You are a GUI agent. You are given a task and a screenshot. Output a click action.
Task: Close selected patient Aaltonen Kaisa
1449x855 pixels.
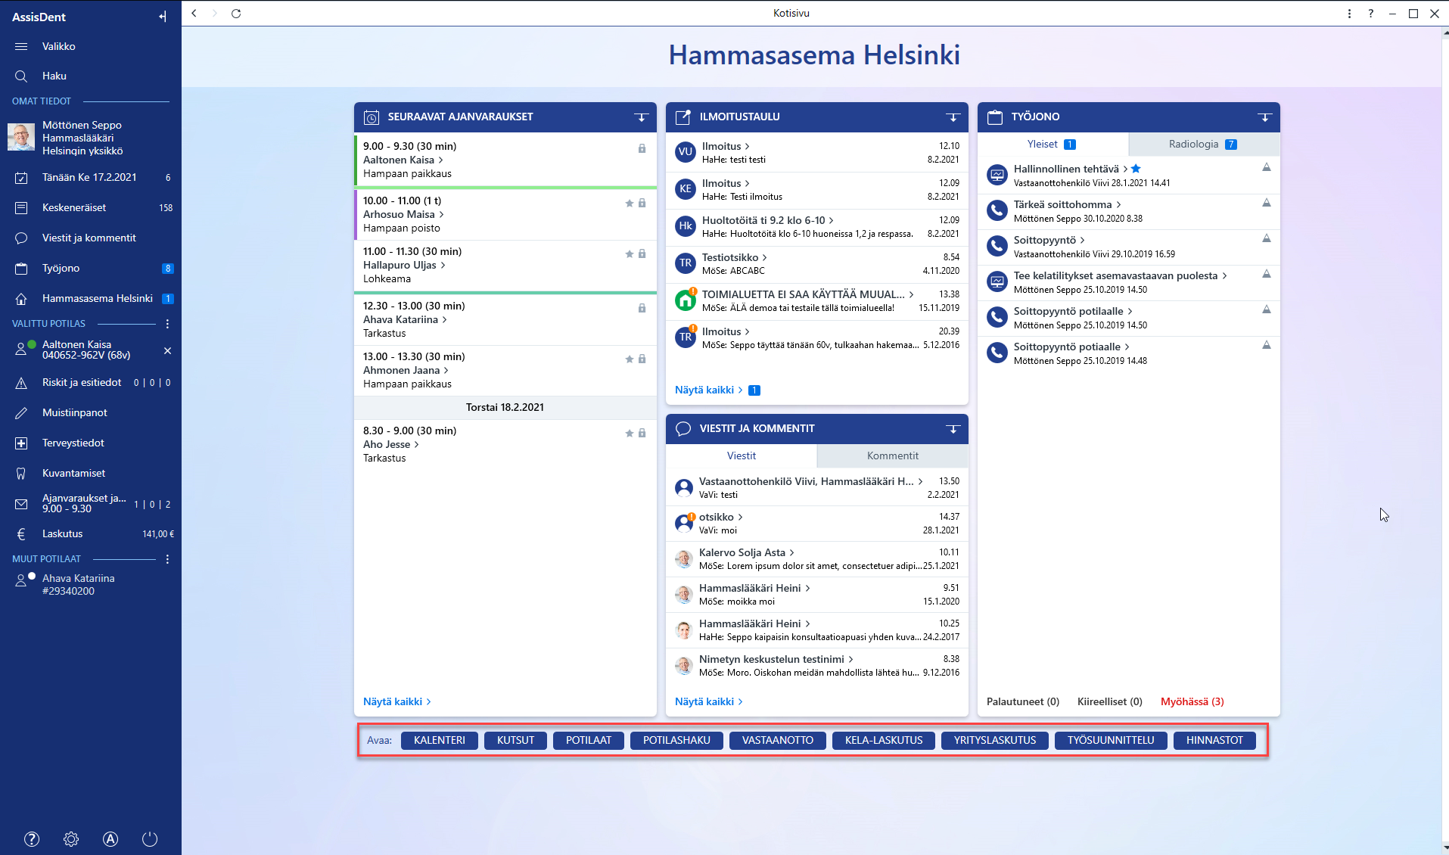[x=167, y=350]
